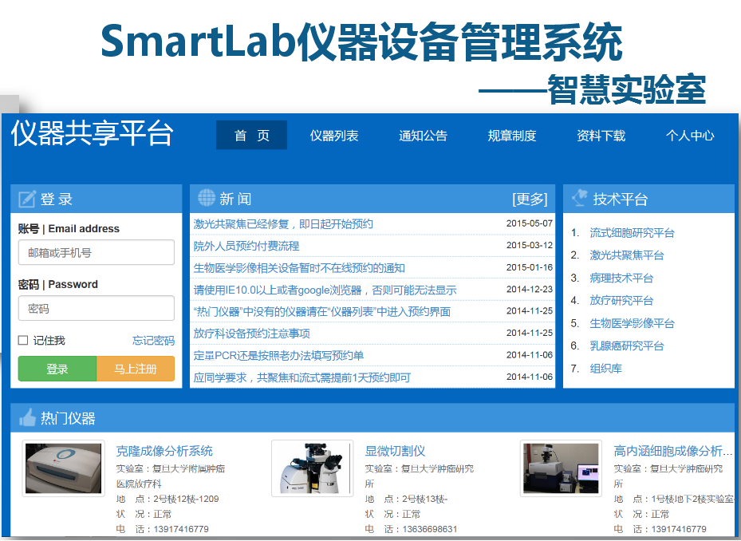Click the login panel edit icon
The width and height of the screenshot is (741, 541).
[27, 199]
